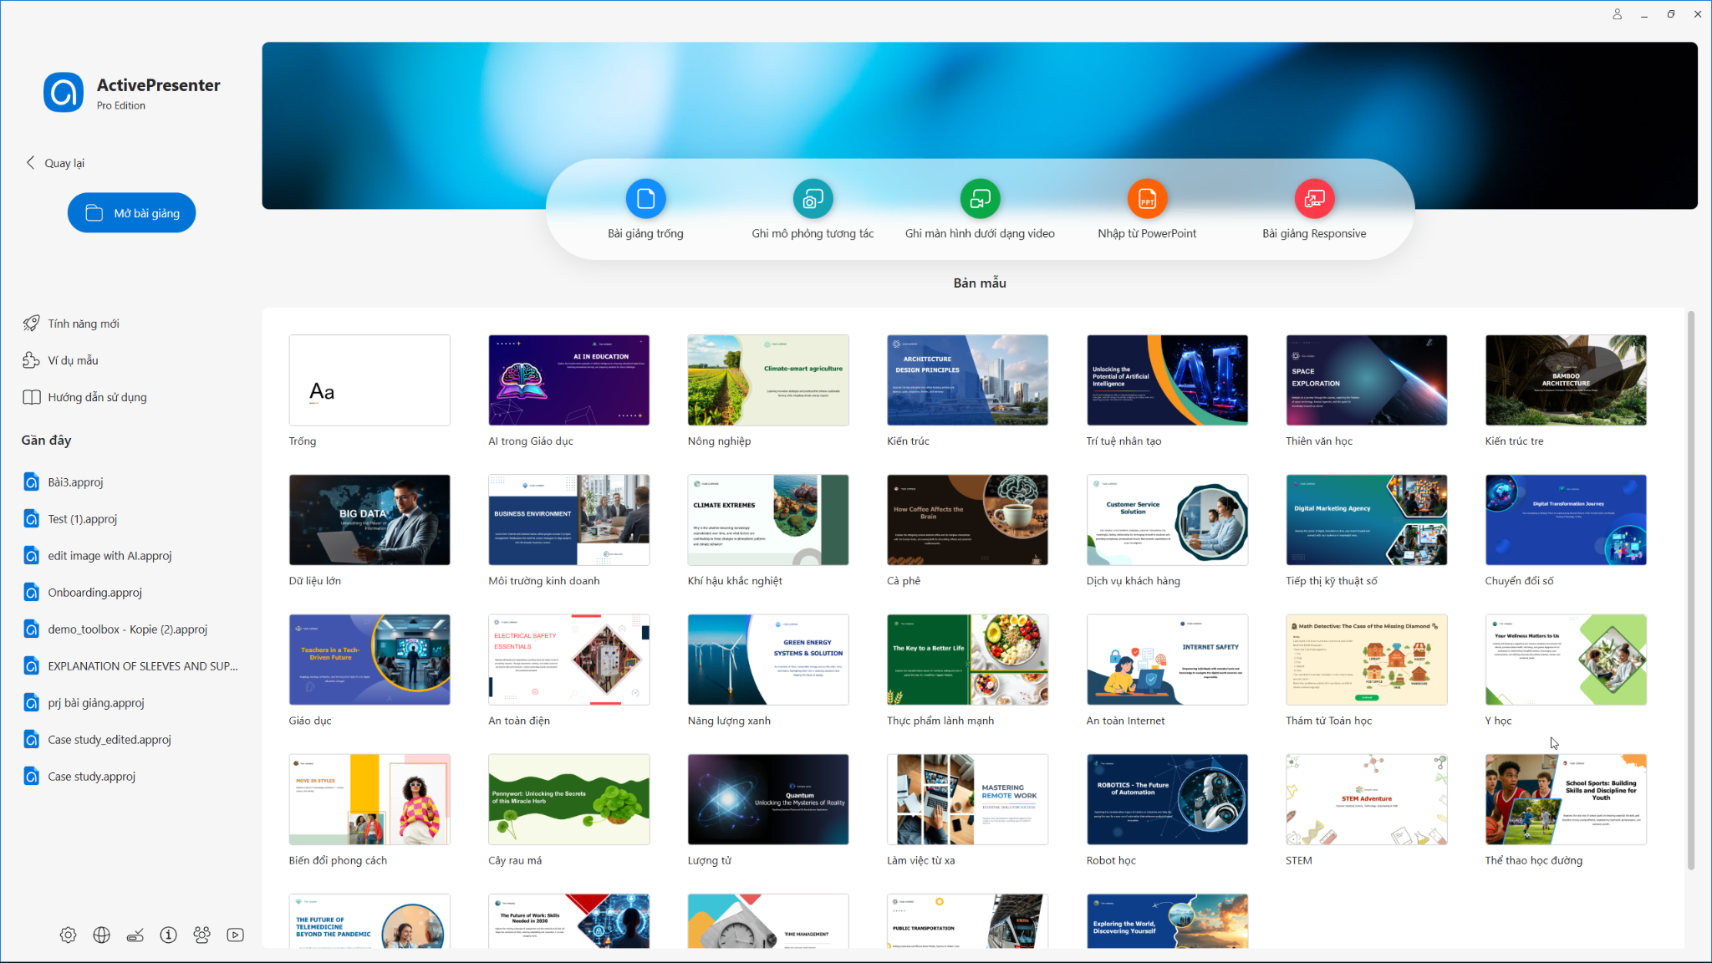Open the settings gear icon
The height and width of the screenshot is (963, 1712).
68,935
